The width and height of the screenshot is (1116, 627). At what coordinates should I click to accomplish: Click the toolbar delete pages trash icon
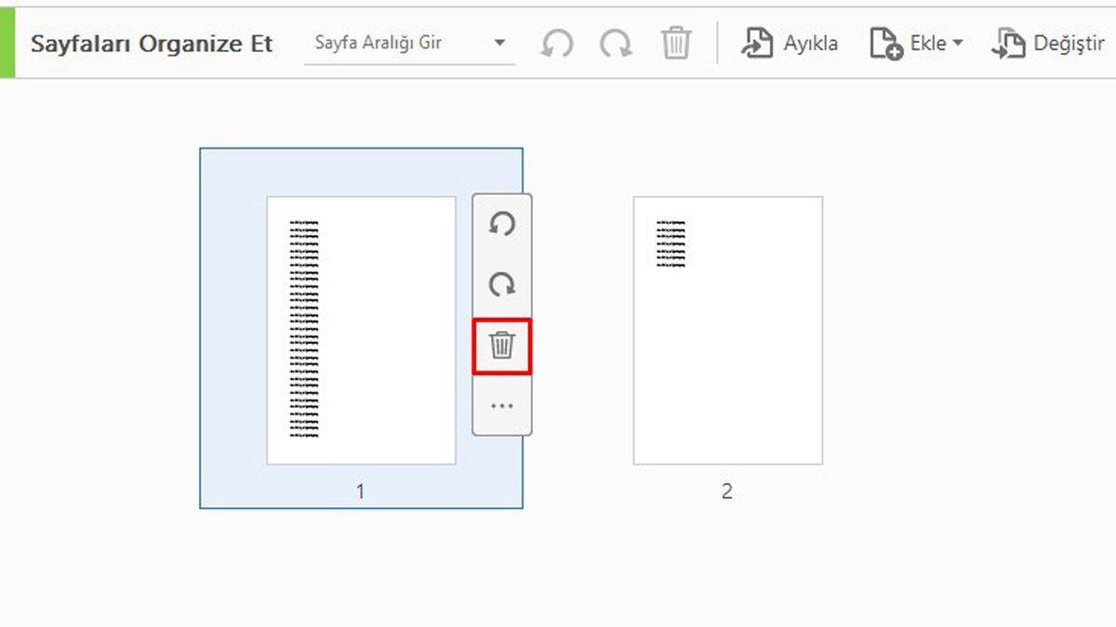675,42
